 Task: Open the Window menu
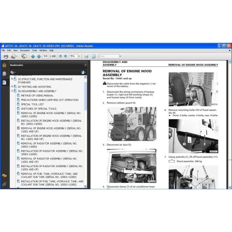coord(43,50)
